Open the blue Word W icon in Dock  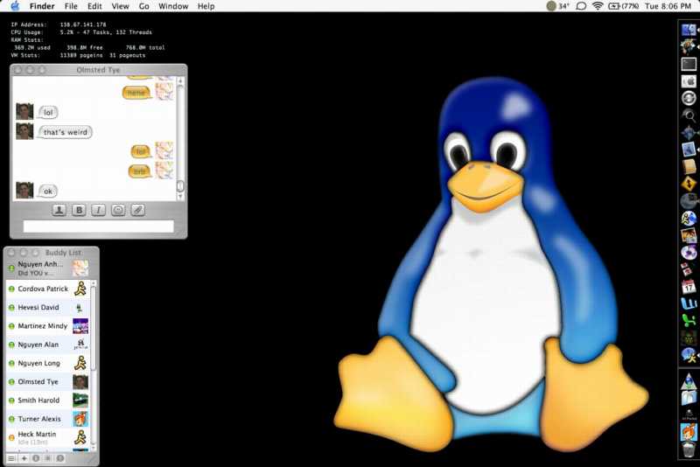[x=689, y=303]
